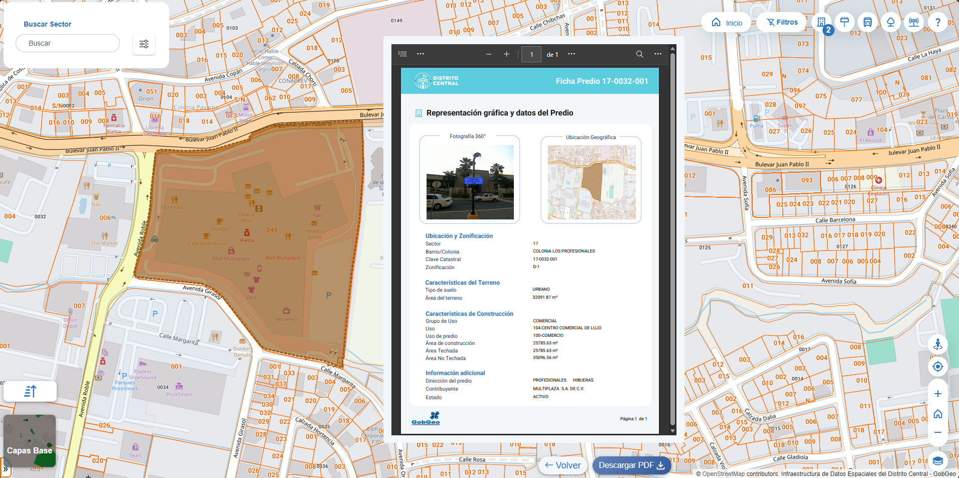Image resolution: width=959 pixels, height=478 pixels.
Task: Reset map to home extent
Action: tap(937, 414)
